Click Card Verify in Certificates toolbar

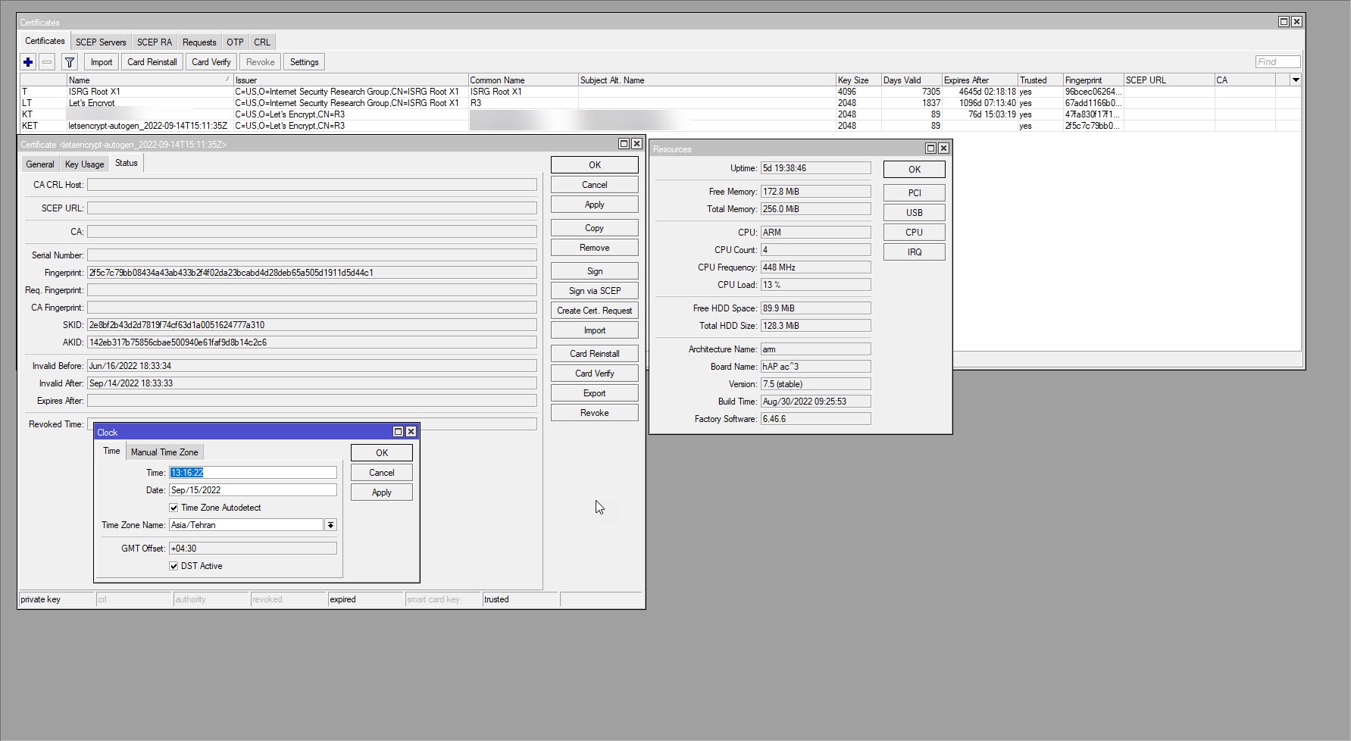(x=211, y=62)
